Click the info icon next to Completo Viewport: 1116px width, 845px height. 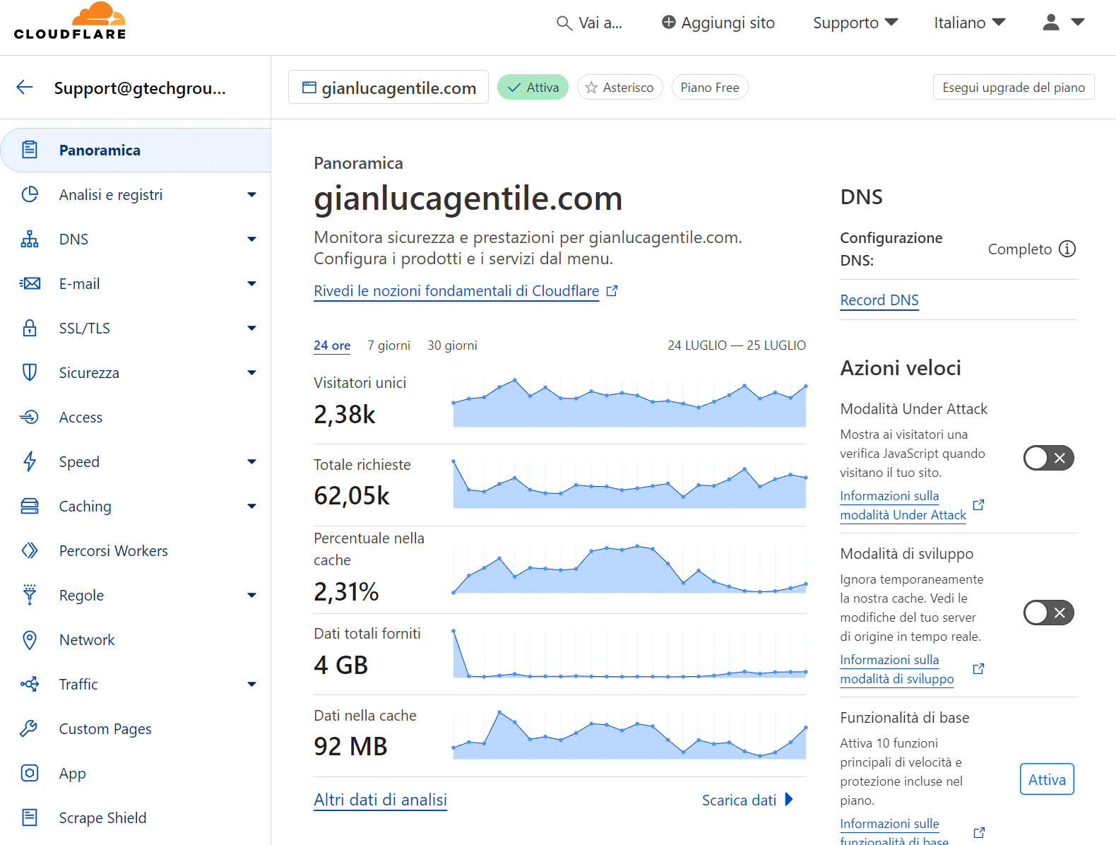[x=1067, y=249]
